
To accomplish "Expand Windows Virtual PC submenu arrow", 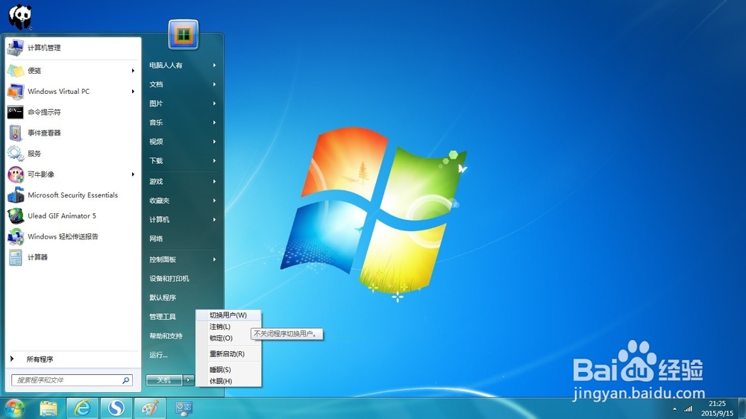I will [x=133, y=91].
